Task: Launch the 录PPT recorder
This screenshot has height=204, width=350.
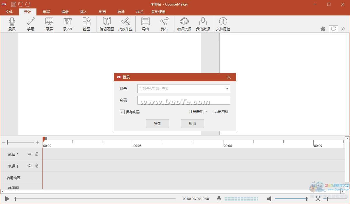Action: click(x=68, y=24)
